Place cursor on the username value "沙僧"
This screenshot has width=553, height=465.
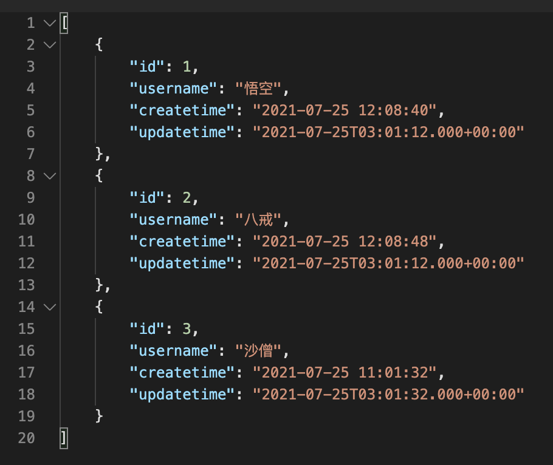(x=259, y=351)
